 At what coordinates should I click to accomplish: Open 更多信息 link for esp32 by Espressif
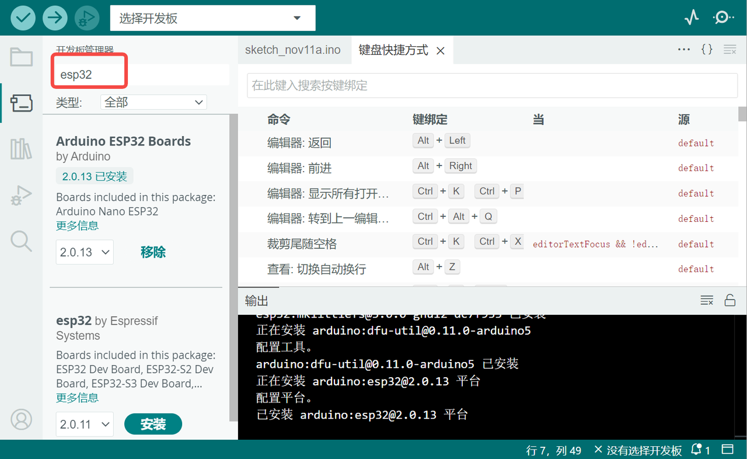click(x=77, y=398)
